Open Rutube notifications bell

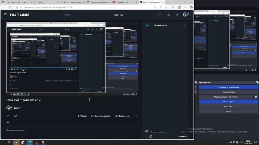168,15
